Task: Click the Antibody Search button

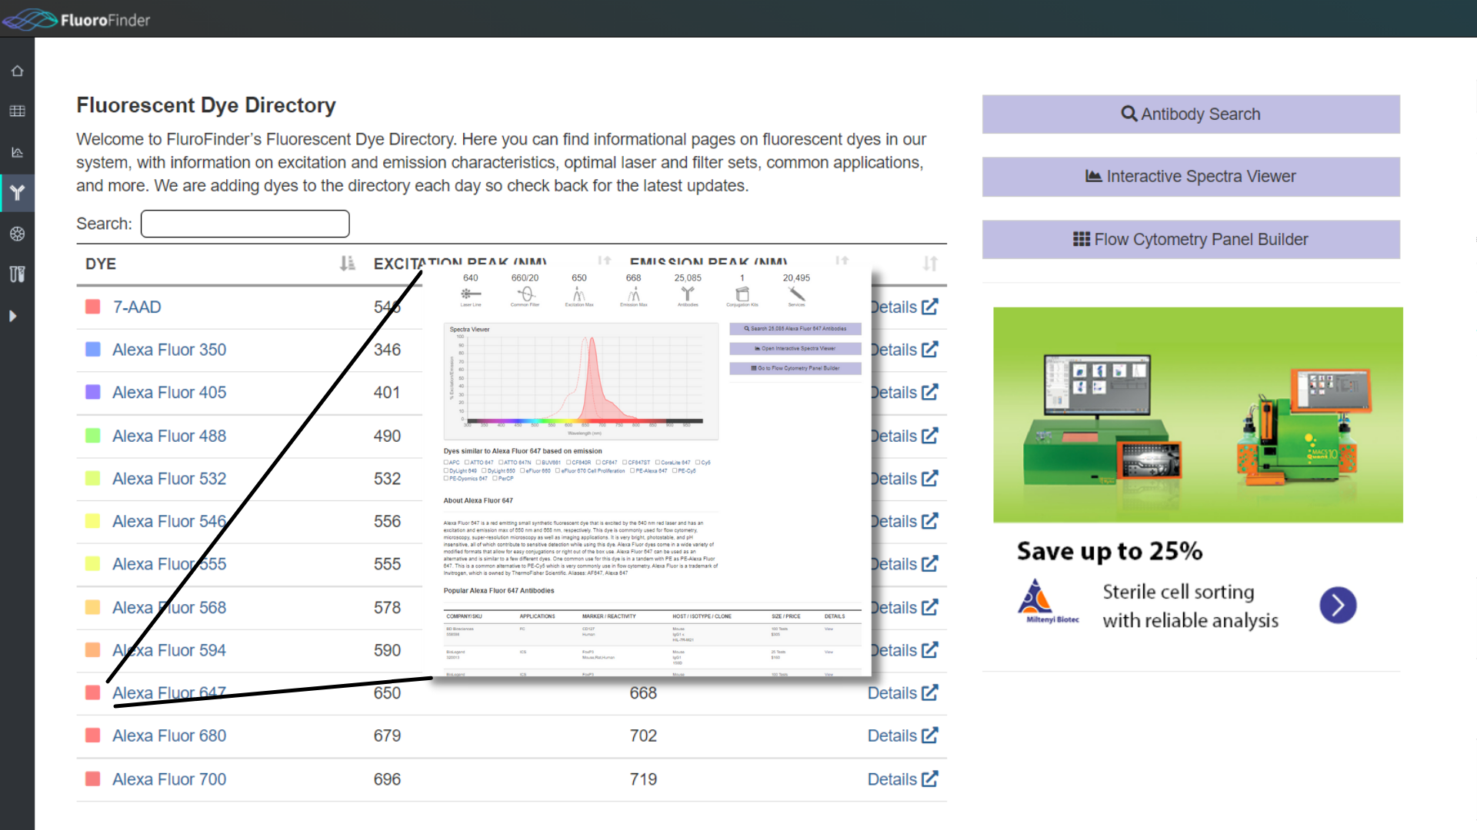Action: [x=1190, y=115]
